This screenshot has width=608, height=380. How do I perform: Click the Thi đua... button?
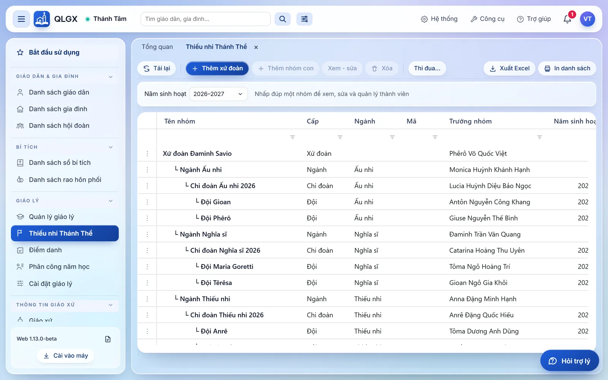click(427, 68)
